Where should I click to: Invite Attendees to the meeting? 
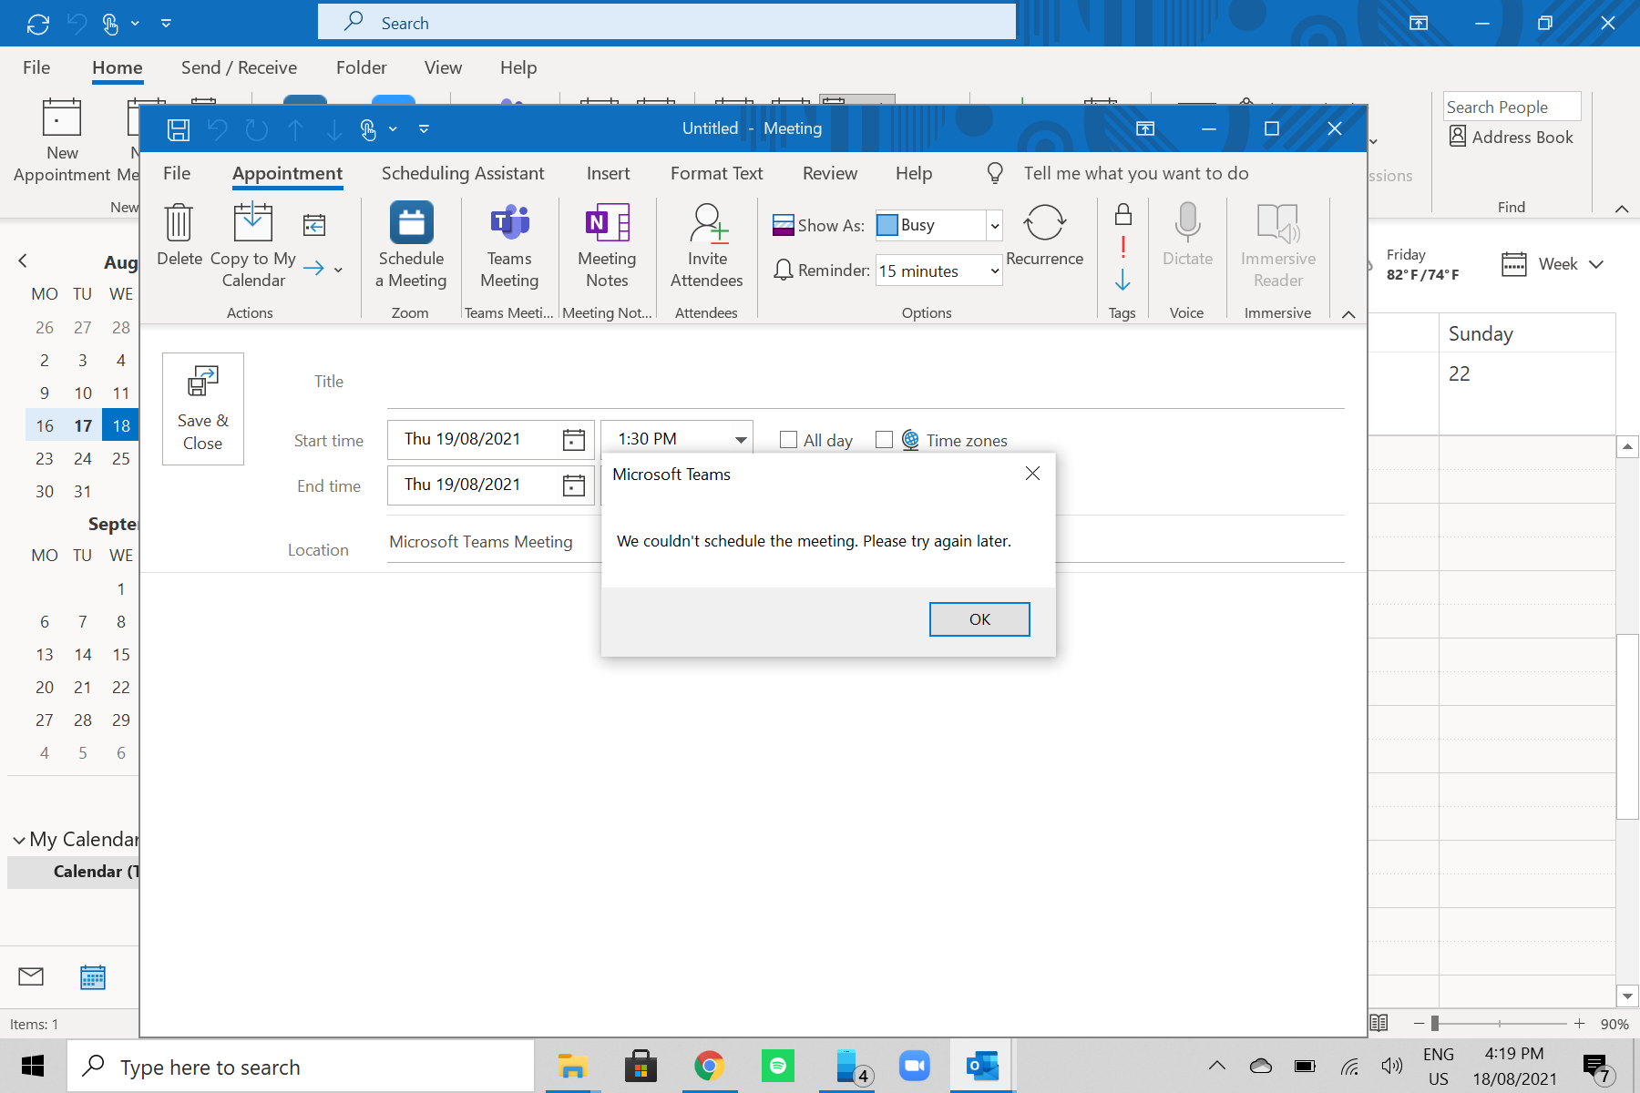coord(707,242)
